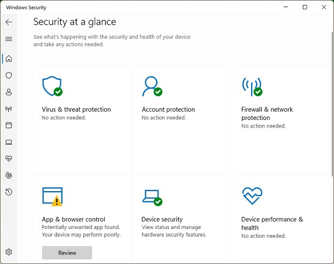This screenshot has width=334, height=264.
Task: Click 'View status and manage' description text
Action: [x=171, y=227]
